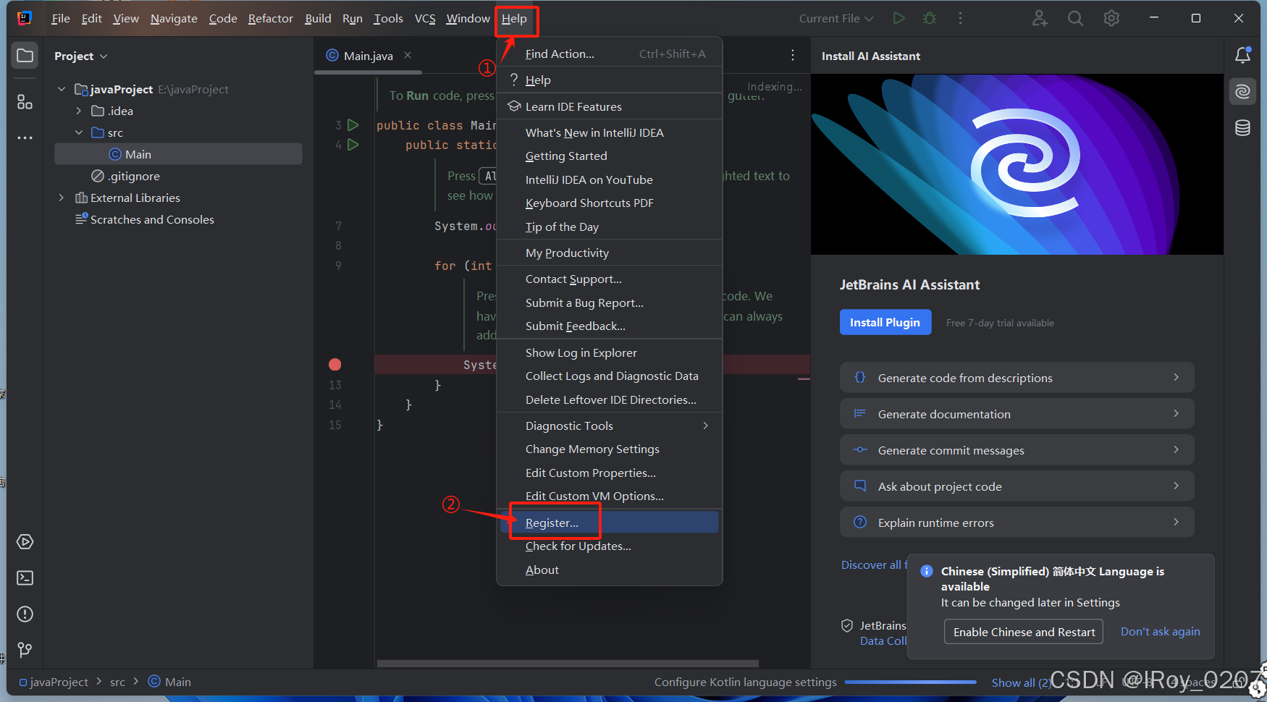The height and width of the screenshot is (702, 1267).
Task: Open the IDE settings gear icon
Action: point(1111,18)
